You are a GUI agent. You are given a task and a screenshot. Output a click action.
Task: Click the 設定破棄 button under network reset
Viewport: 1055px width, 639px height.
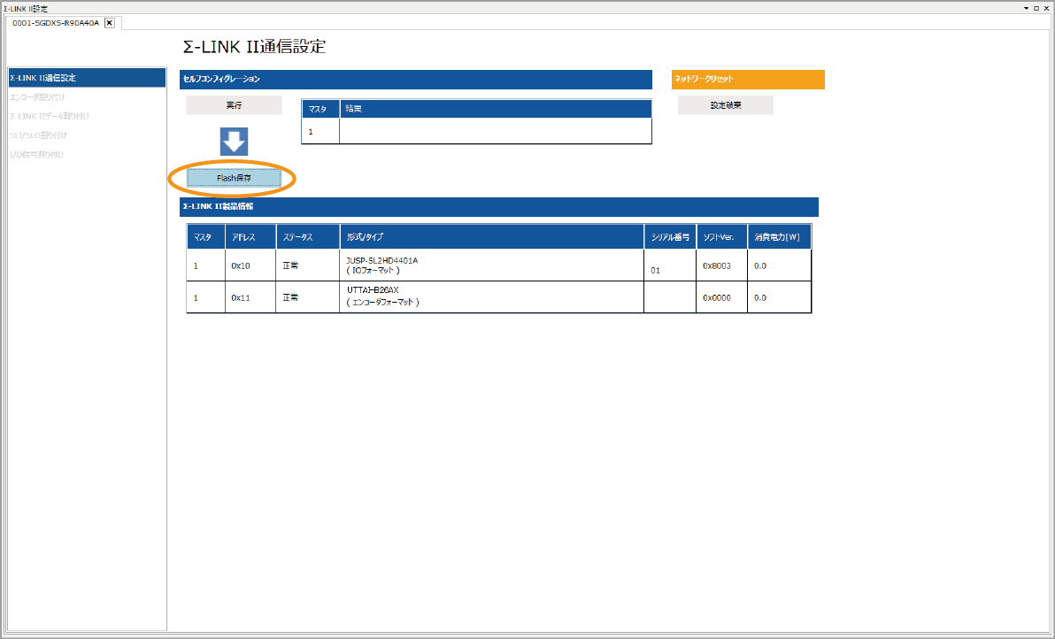[725, 105]
